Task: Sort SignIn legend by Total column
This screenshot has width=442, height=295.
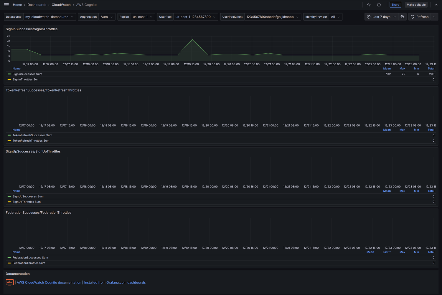Action: click(x=431, y=69)
